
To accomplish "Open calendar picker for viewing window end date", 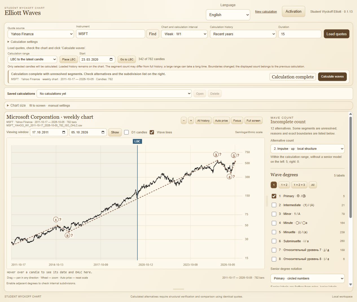I will tap(103, 132).
